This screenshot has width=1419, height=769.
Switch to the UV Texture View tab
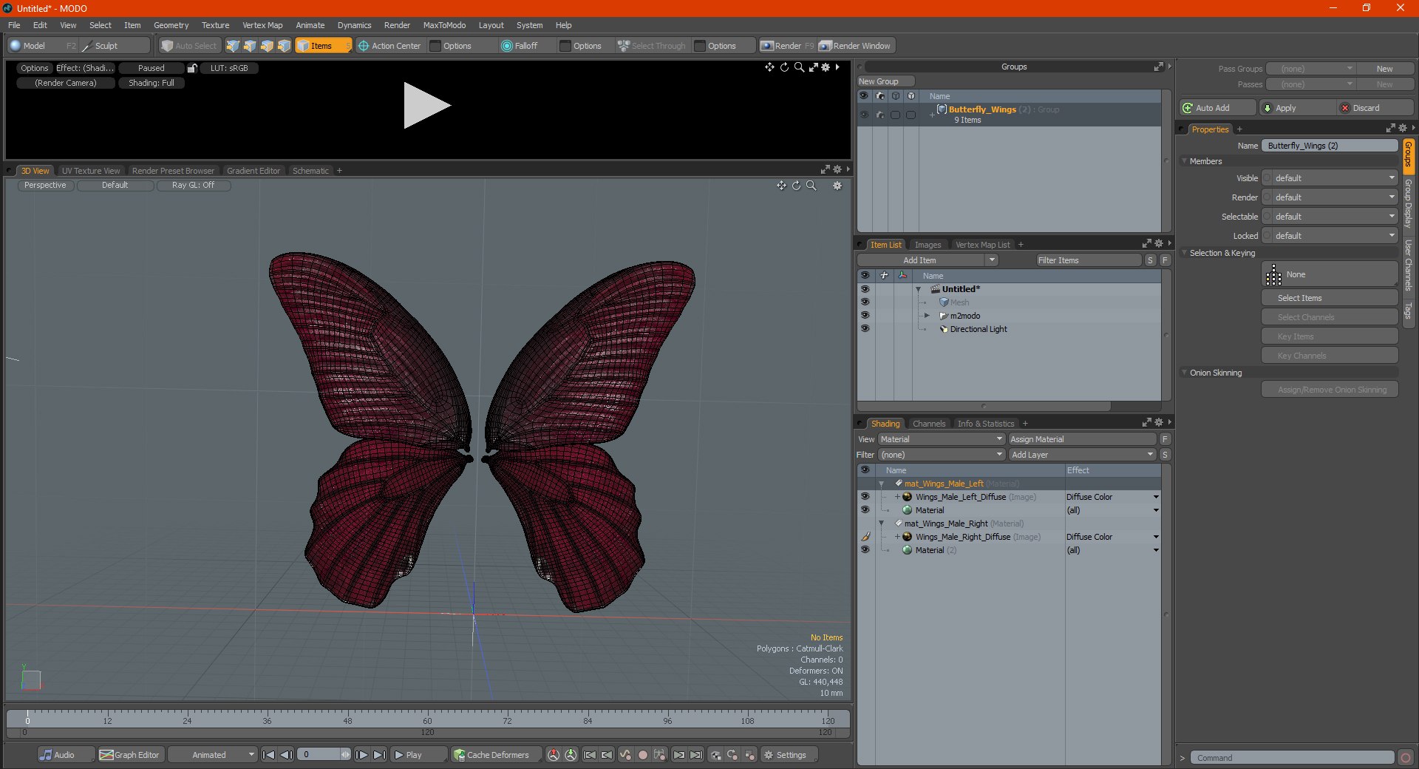(x=91, y=171)
